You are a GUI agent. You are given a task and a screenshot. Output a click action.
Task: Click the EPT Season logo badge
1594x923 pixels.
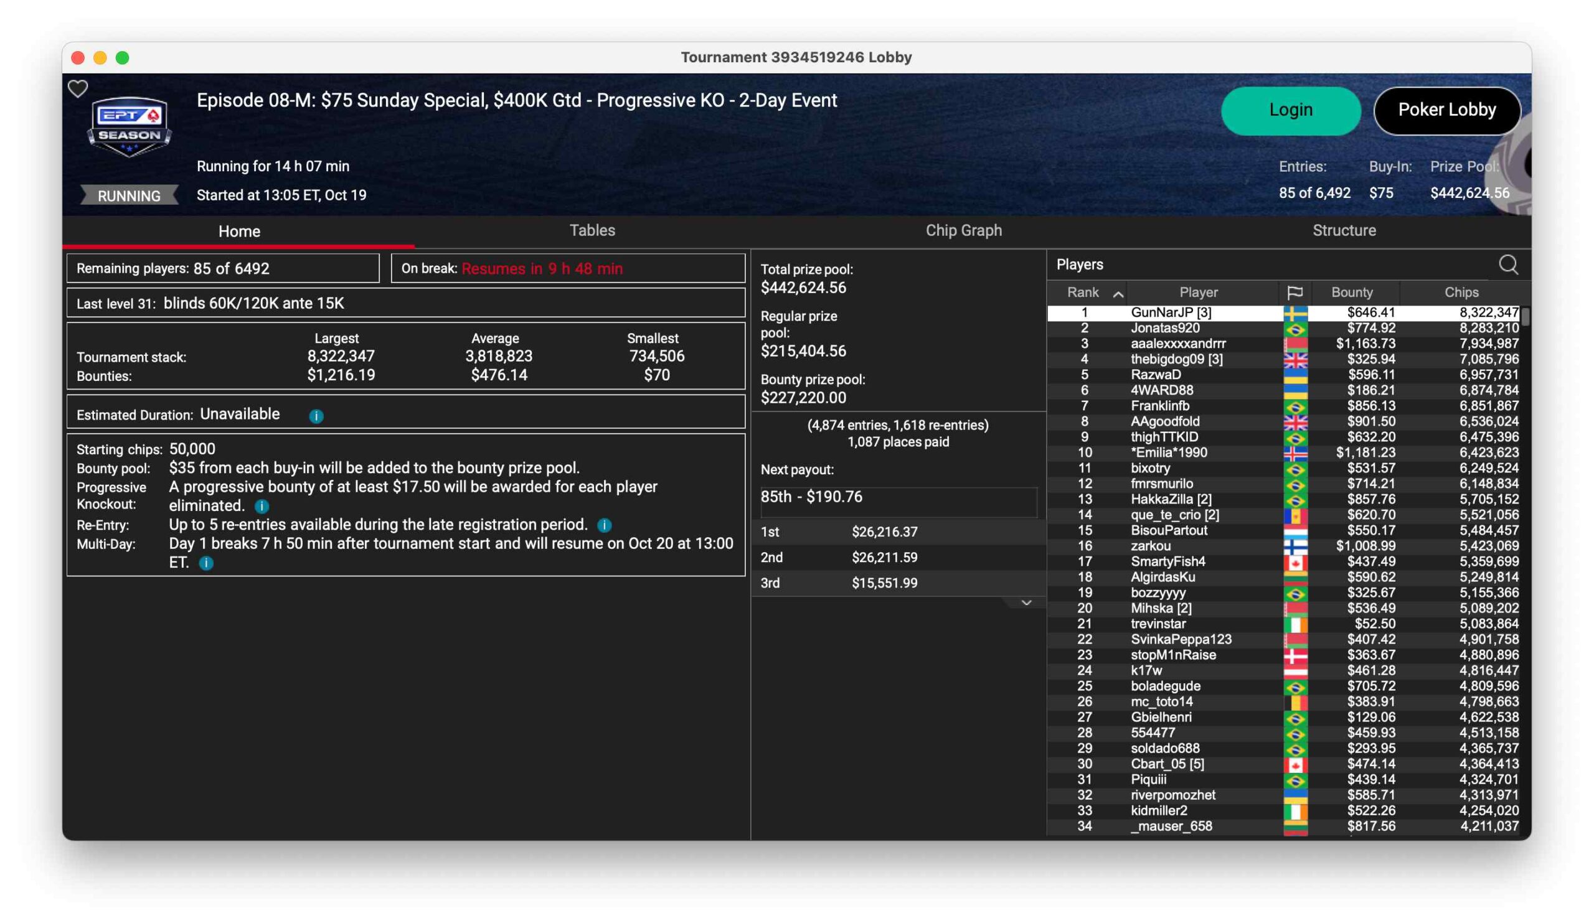coord(130,126)
